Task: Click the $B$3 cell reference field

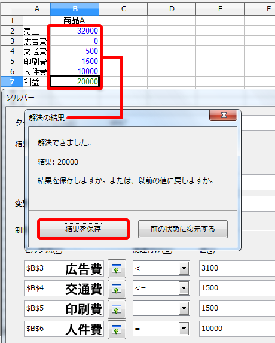Action: (x=64, y=268)
